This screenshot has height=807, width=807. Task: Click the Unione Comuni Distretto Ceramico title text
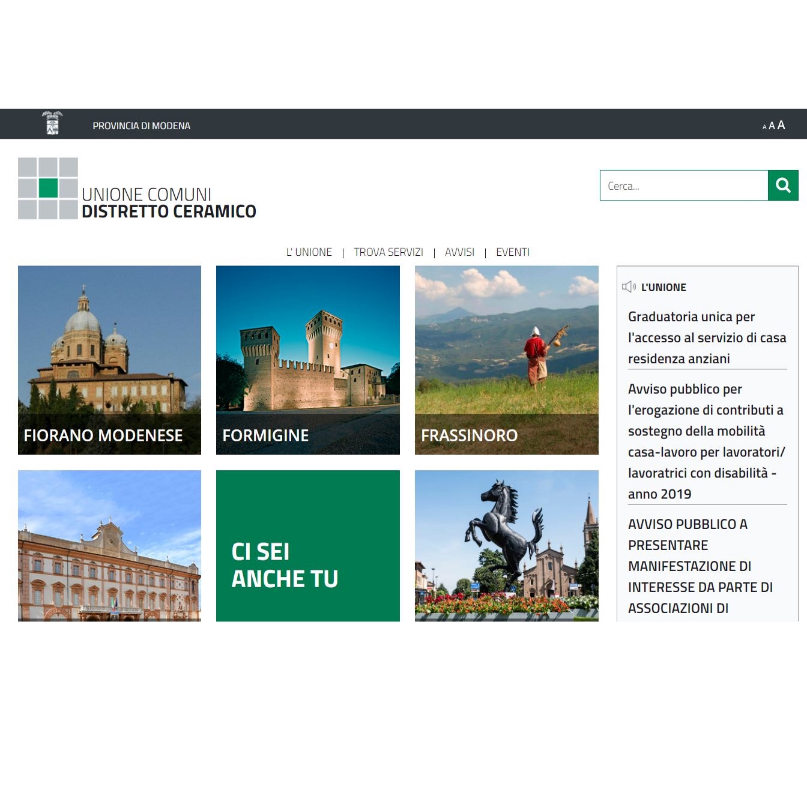(169, 203)
